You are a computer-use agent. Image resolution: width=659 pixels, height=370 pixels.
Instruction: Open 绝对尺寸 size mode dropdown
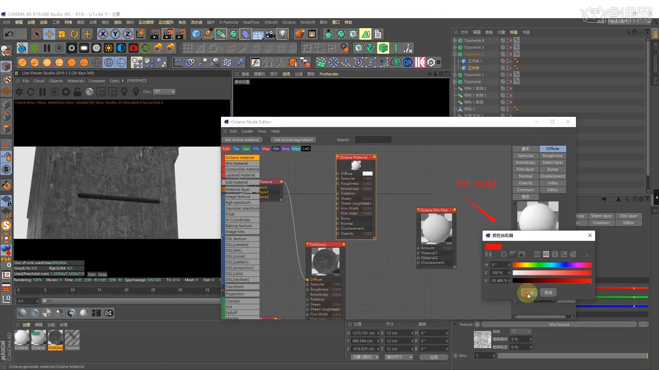[398, 357]
